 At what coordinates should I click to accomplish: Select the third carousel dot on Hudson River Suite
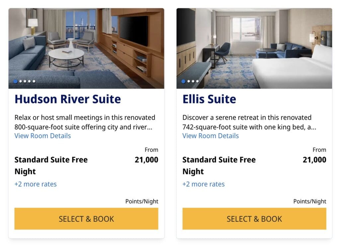pos(25,81)
